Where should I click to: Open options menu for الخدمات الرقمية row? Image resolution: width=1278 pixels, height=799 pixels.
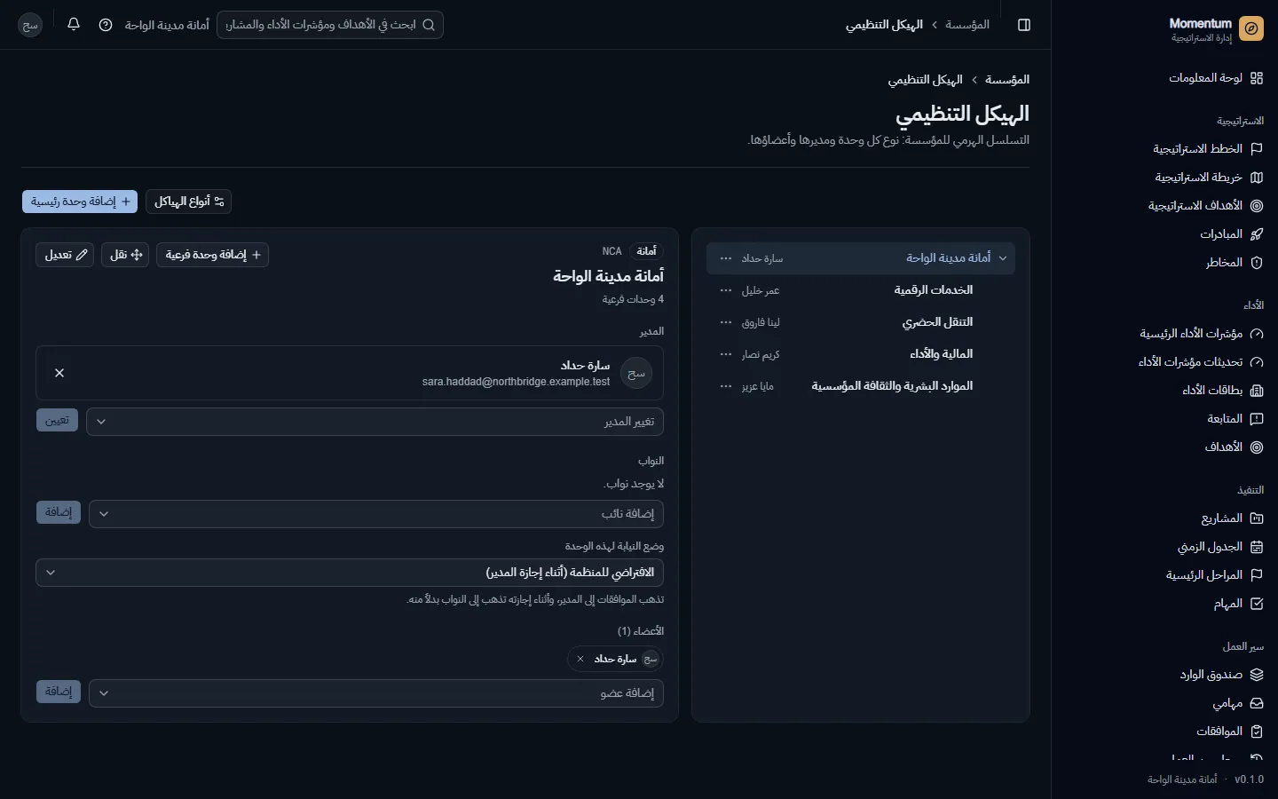(726, 290)
